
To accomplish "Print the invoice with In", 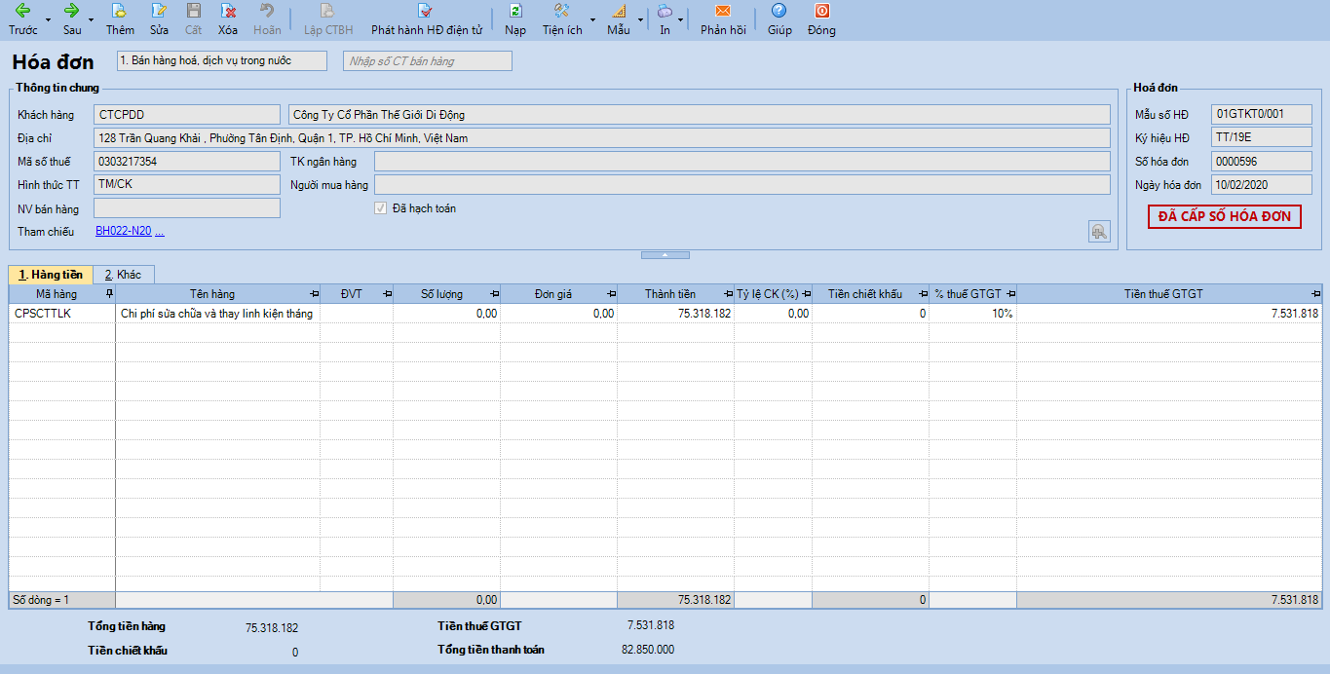I will [665, 19].
